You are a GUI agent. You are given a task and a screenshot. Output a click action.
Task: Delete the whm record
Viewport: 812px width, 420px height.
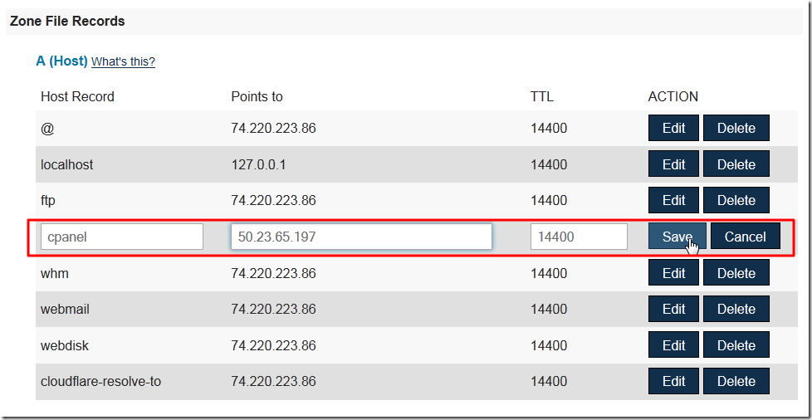(x=736, y=273)
